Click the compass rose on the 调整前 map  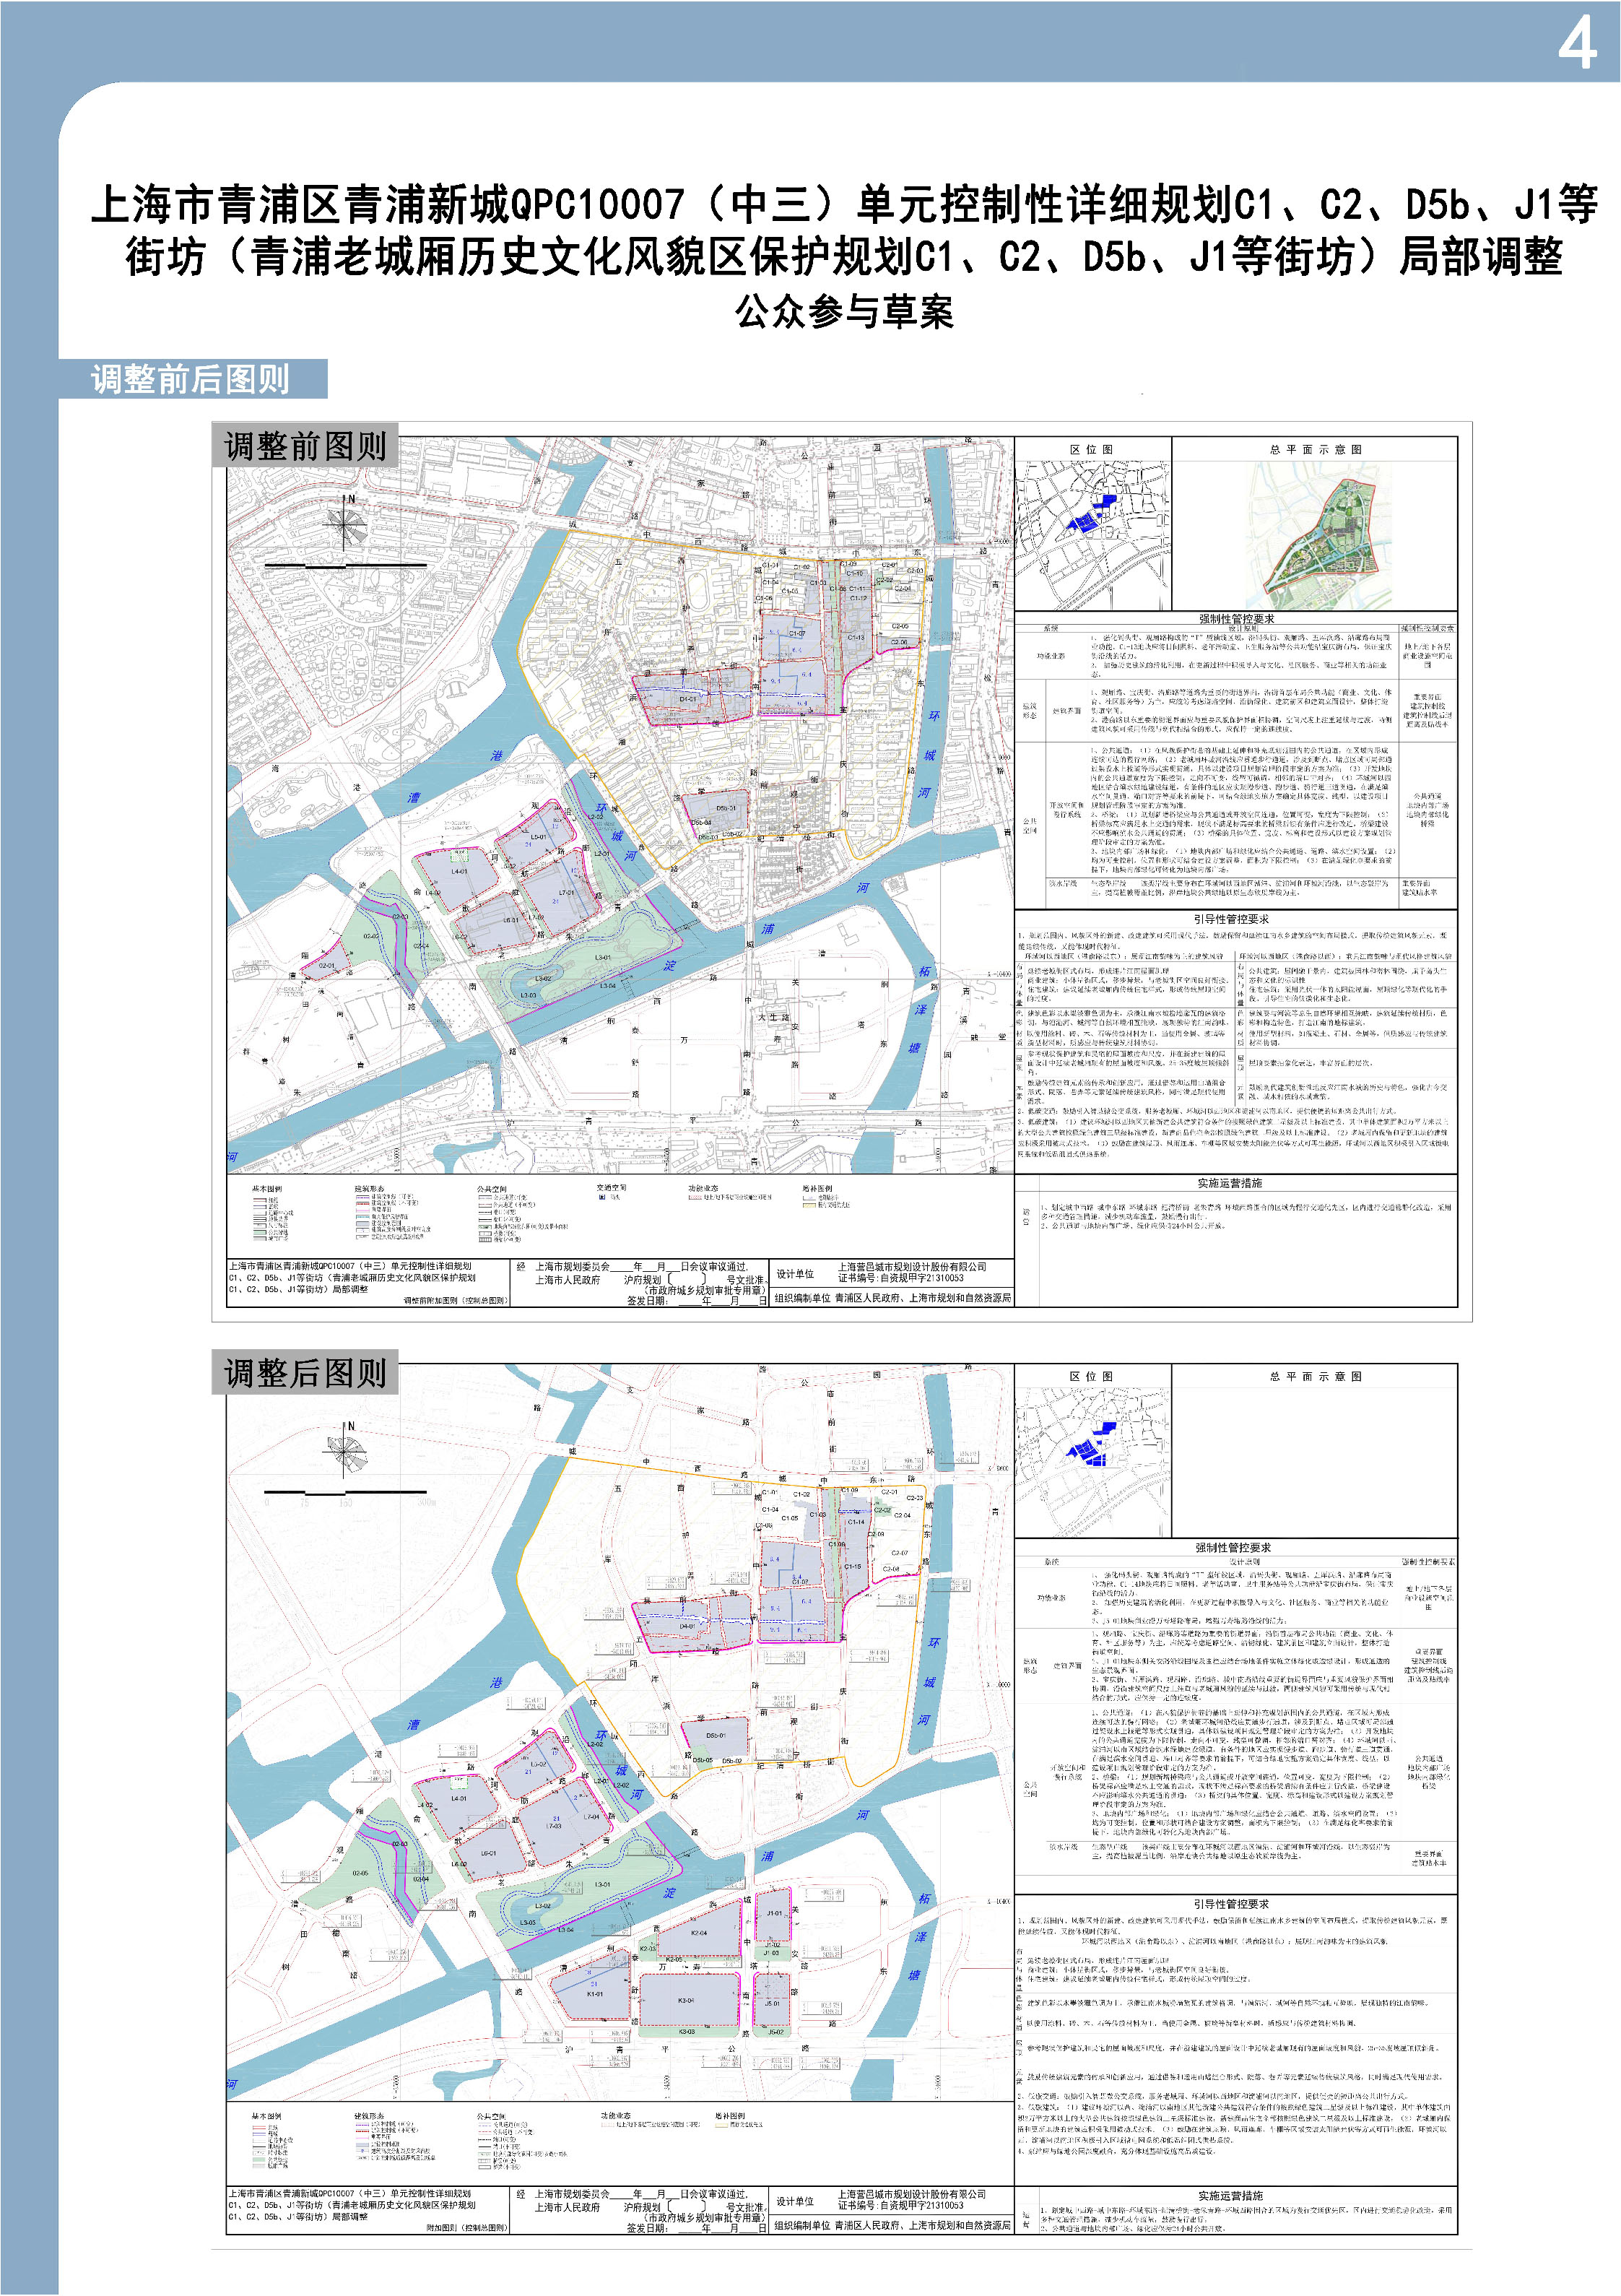click(x=345, y=524)
